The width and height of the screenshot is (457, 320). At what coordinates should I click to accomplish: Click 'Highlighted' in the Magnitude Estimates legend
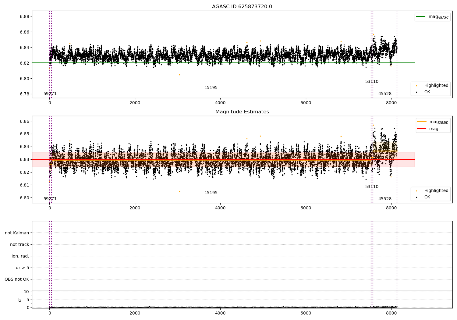point(432,191)
